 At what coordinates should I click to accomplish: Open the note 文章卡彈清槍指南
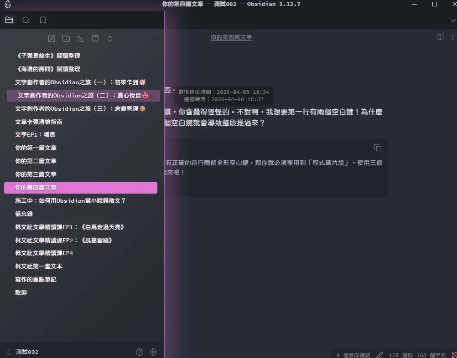39,122
